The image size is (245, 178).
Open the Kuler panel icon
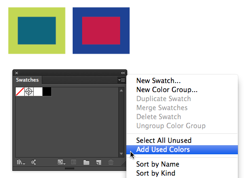point(33,162)
